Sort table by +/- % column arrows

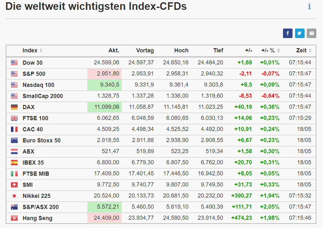pyautogui.click(x=279, y=51)
